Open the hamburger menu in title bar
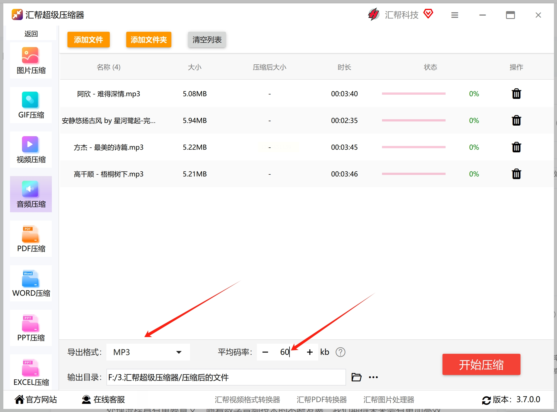 click(x=454, y=15)
